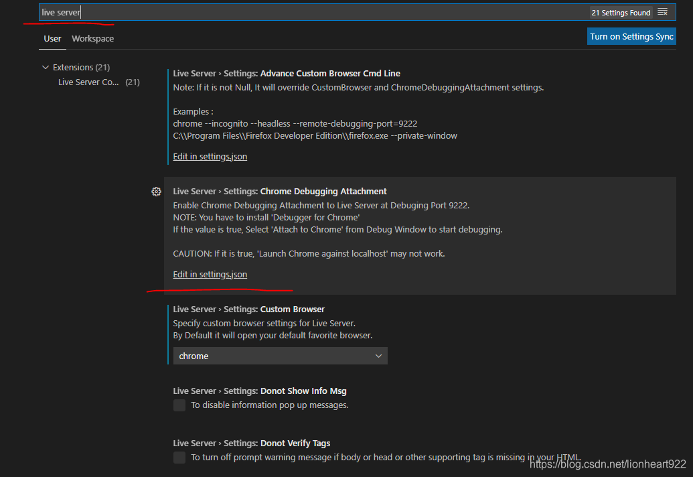Switch to the Workspace settings tab
The image size is (693, 477).
click(x=93, y=38)
